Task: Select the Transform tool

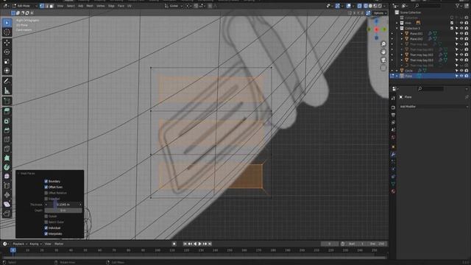Action: click(x=7, y=71)
